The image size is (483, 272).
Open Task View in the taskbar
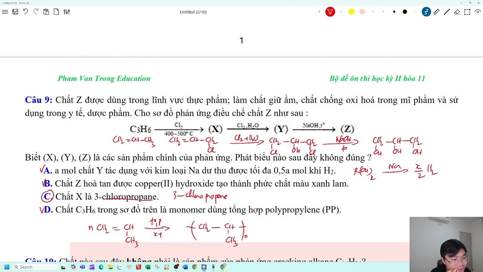coord(63,267)
